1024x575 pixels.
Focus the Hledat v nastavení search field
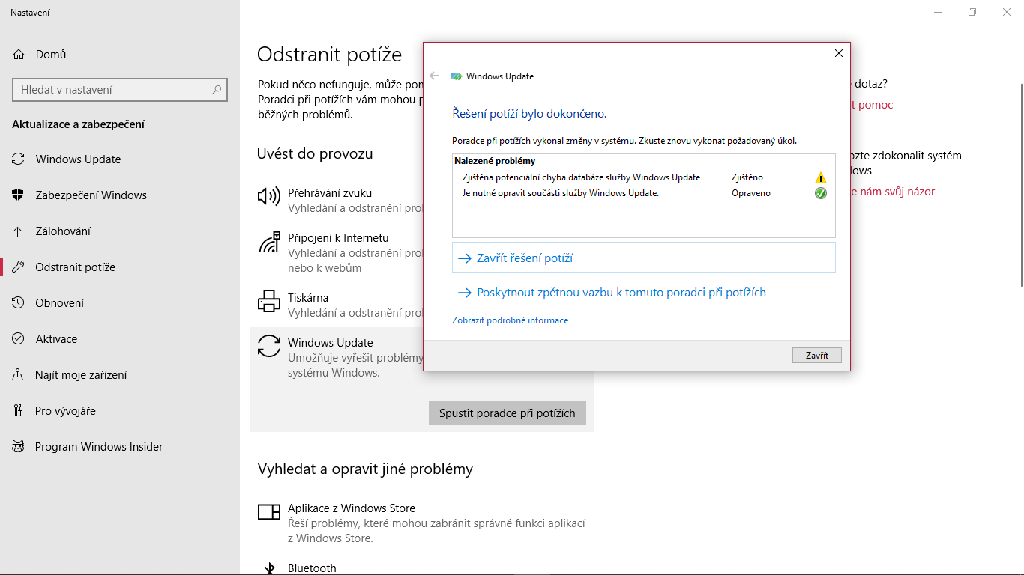click(120, 90)
